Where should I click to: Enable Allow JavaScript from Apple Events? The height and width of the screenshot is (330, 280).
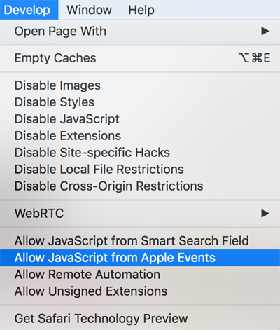(140, 258)
